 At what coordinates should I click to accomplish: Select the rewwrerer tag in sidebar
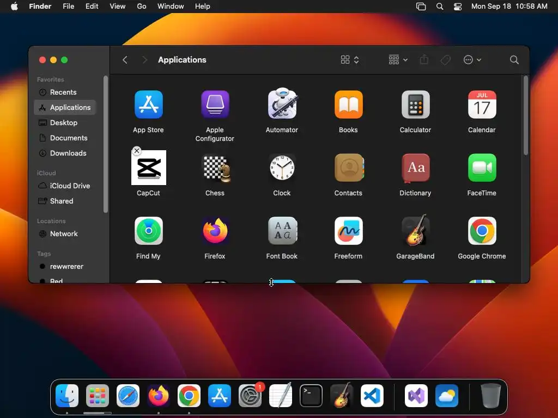[x=65, y=266]
